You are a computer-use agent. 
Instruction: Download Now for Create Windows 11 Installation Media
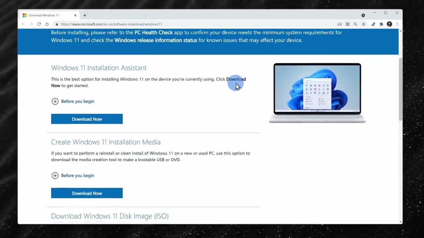tap(87, 193)
